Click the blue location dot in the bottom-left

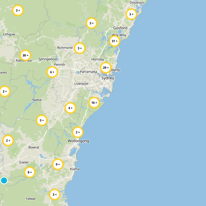[x=5, y=181]
